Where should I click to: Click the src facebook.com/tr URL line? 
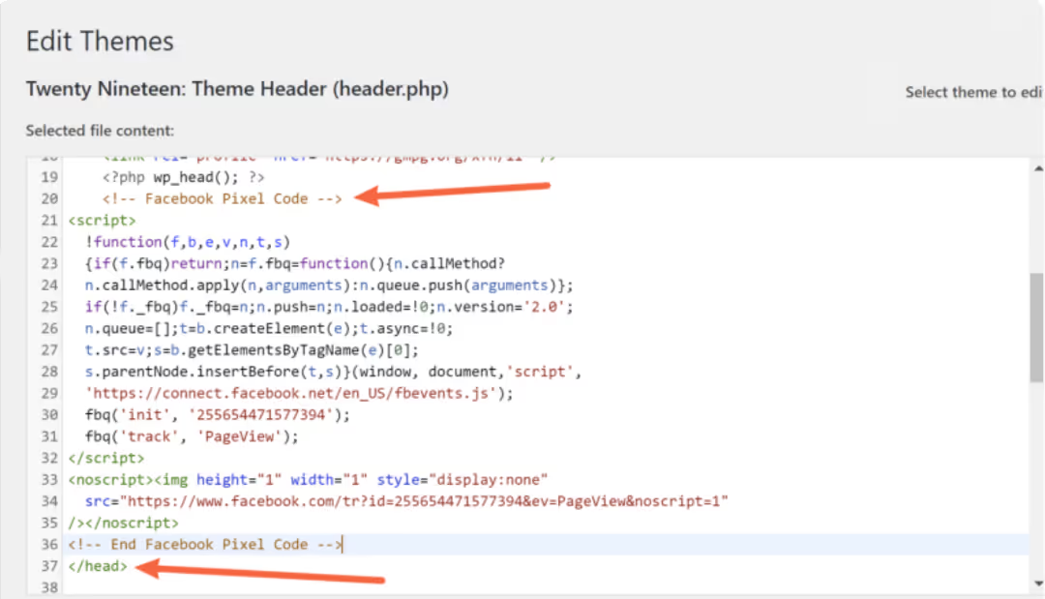(406, 501)
